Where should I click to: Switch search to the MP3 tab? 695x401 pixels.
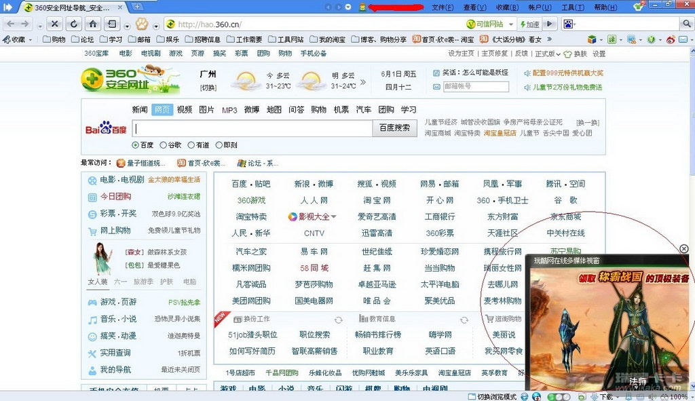tap(229, 110)
